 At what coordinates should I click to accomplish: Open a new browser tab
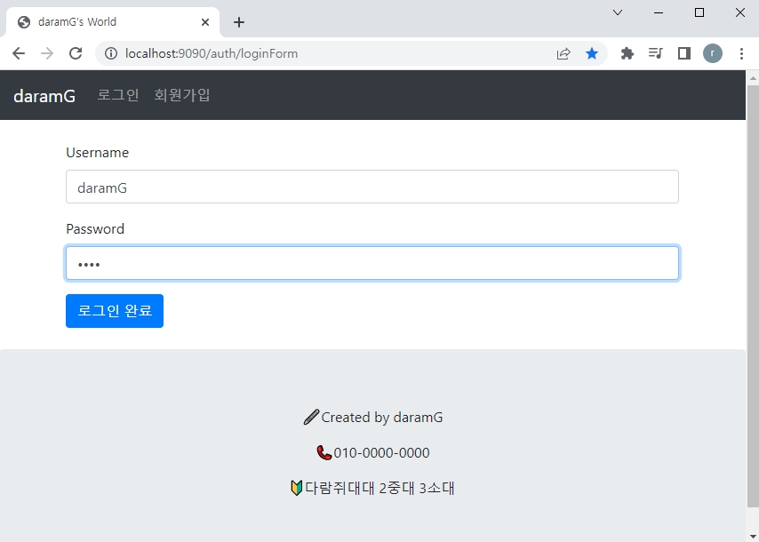point(239,22)
